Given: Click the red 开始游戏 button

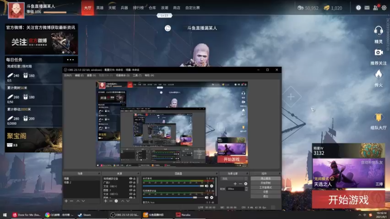Looking at the screenshot, I should tap(349, 200).
